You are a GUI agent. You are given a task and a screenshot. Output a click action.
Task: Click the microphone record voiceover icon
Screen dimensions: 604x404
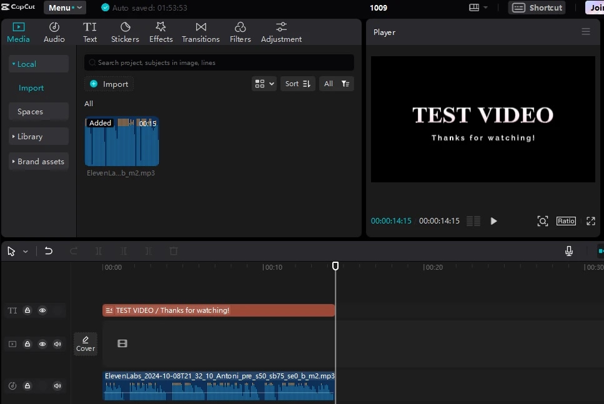tap(568, 251)
